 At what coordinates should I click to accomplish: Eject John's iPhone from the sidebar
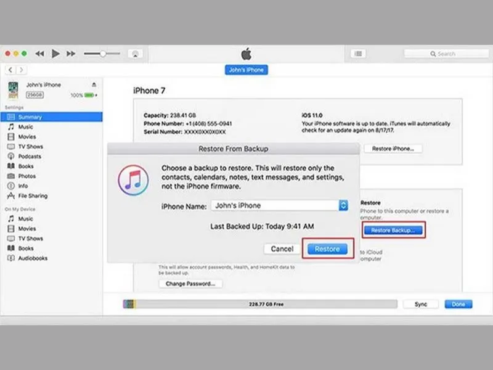point(94,84)
